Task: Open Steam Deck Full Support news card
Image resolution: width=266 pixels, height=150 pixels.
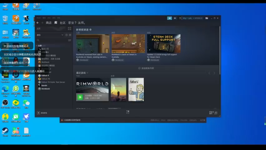Action: 164,46
